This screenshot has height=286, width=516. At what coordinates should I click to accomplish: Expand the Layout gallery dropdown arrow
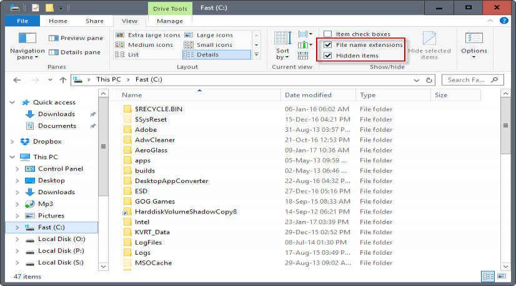click(x=256, y=55)
